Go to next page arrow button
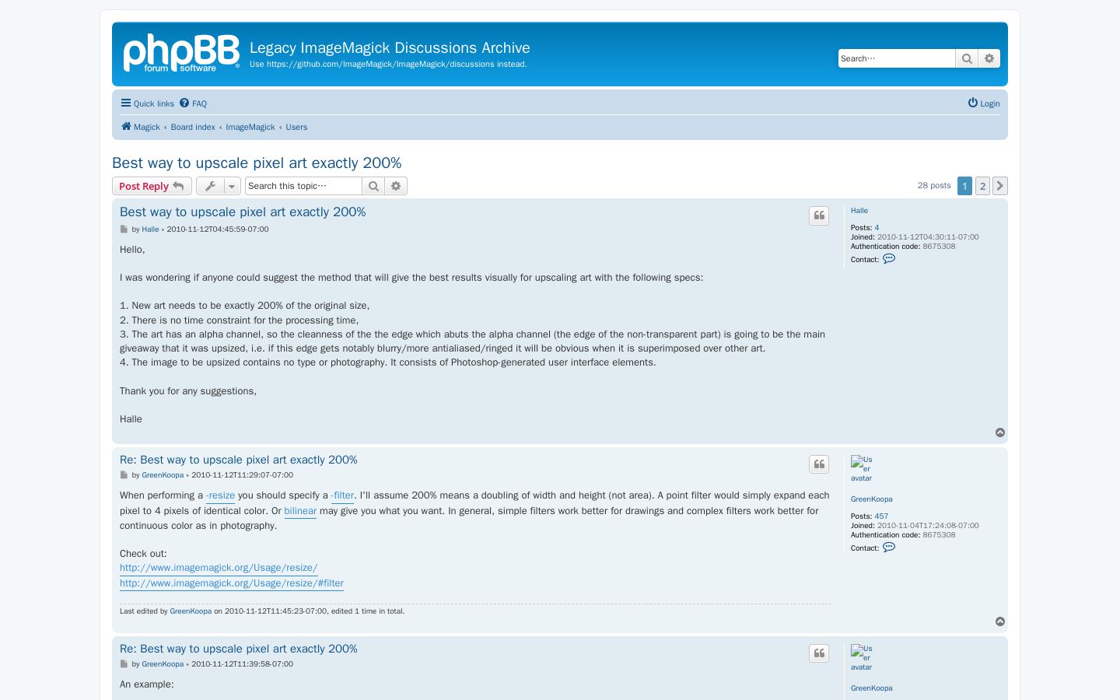The height and width of the screenshot is (700, 1120). 1000,186
